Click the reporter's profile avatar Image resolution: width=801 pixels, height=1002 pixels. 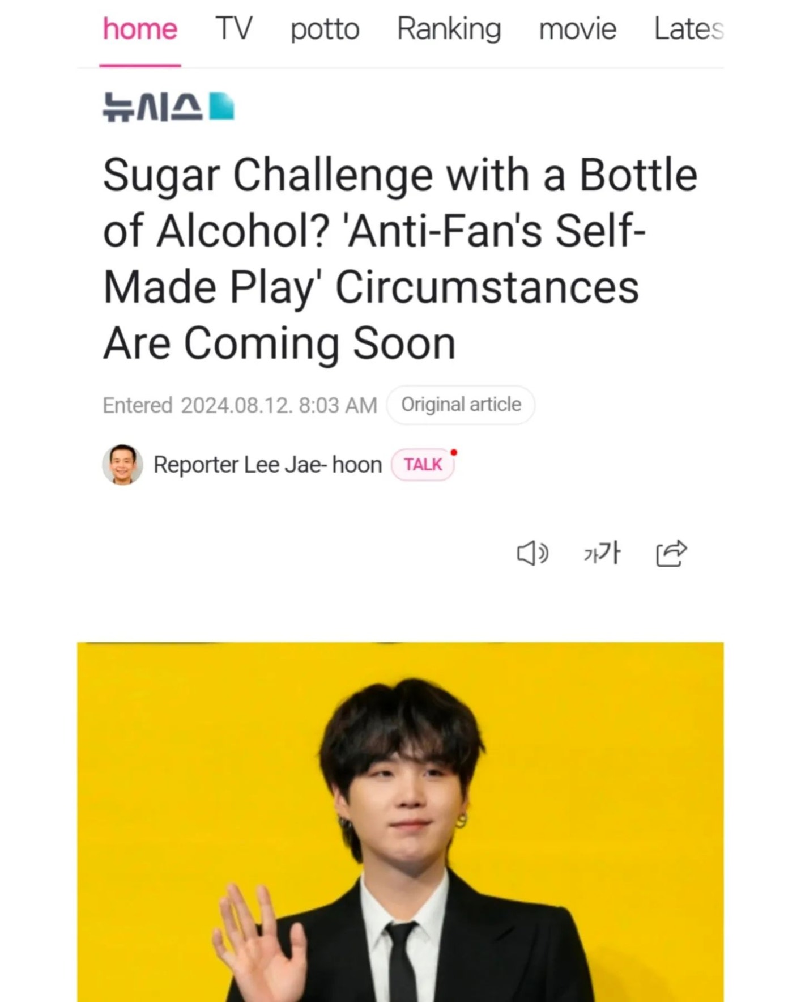point(122,465)
